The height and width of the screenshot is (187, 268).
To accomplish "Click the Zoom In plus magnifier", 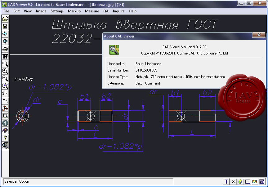I will click(x=5, y=71).
